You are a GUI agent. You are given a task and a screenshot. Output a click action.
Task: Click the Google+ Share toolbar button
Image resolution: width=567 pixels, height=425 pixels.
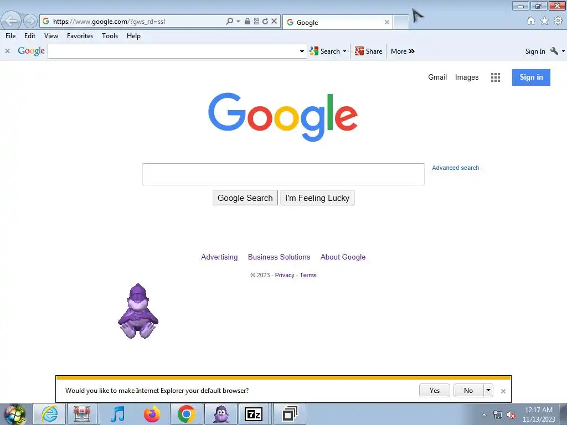tap(368, 51)
